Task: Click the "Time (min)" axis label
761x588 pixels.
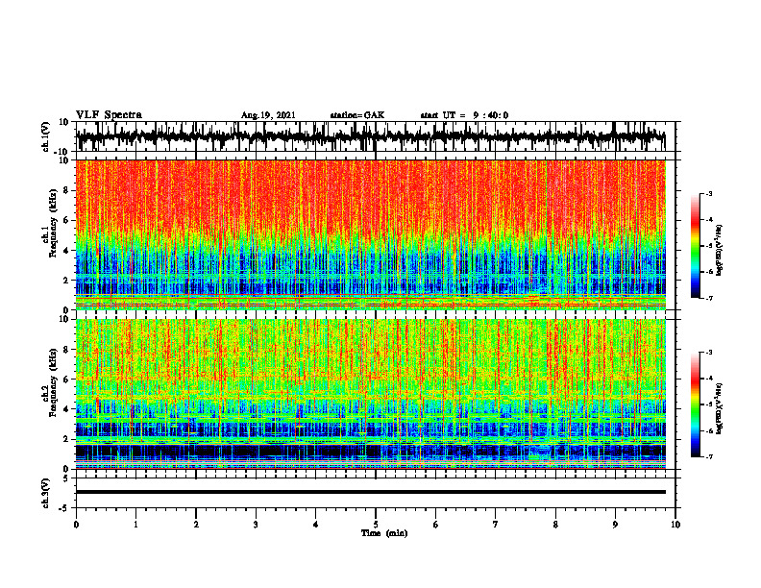Action: pos(384,533)
